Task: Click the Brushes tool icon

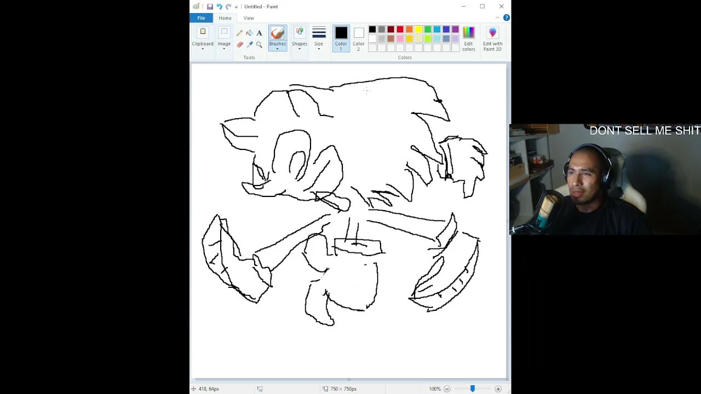Action: tap(277, 33)
